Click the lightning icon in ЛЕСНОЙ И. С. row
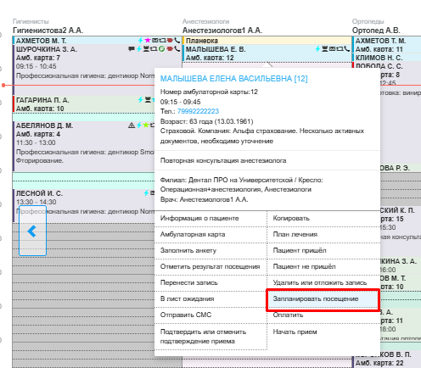 click(x=146, y=192)
